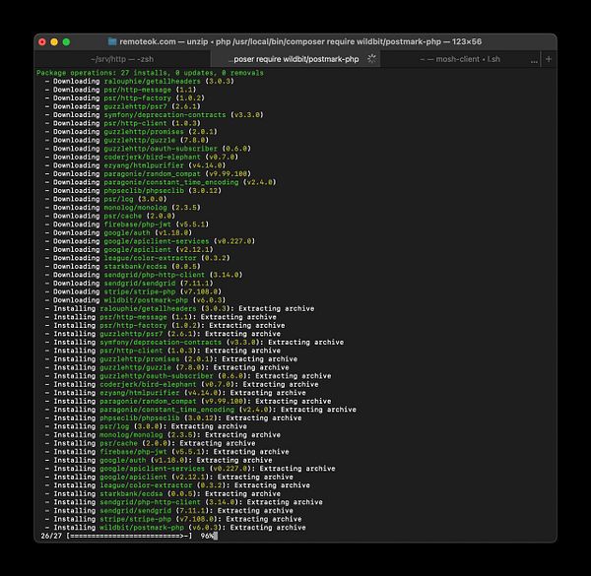Click 'Downloading psr/cache' line

pyautogui.click(x=110, y=216)
